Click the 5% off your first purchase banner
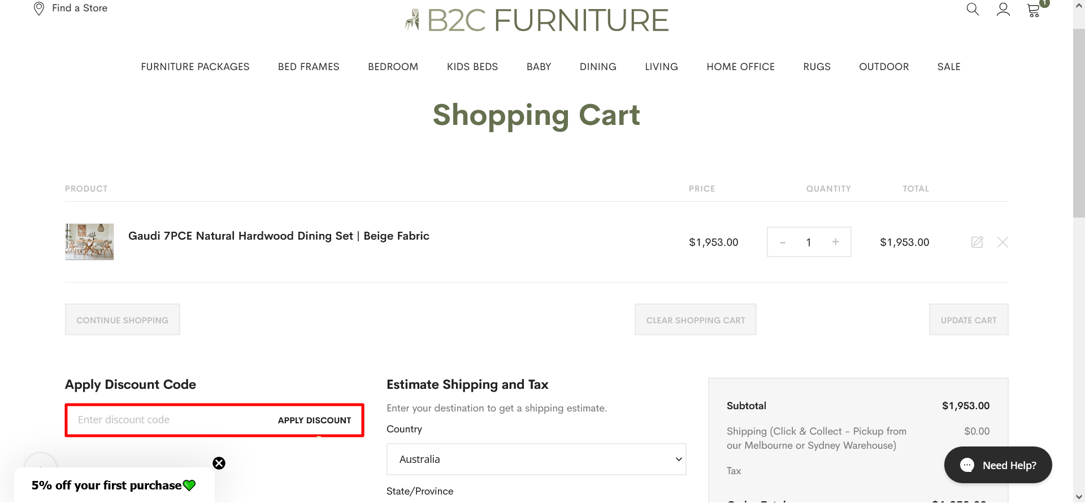The width and height of the screenshot is (1085, 503). (x=114, y=485)
